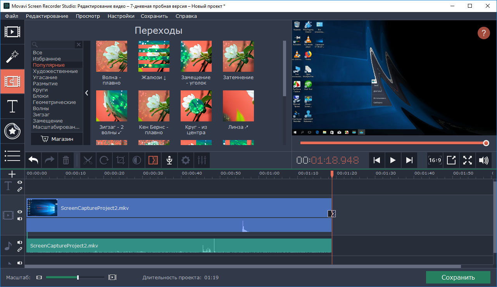This screenshot has width=497, height=287.
Task: Open the 16:9 aspect ratio selector
Action: [x=435, y=160]
